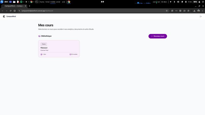Image resolution: width=205 pixels, height=115 pixels.
Task: Click the Spotify icon in the top panel
Action: point(21,2)
